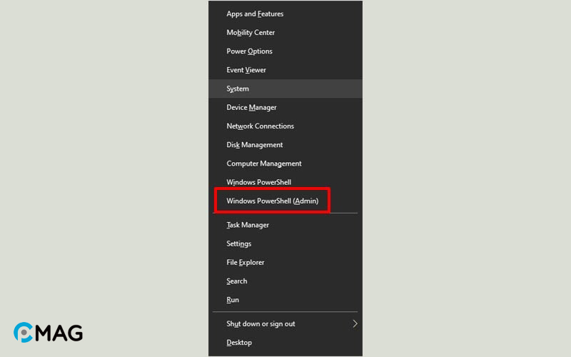Image resolution: width=571 pixels, height=357 pixels.
Task: Open Windows PowerShell (non-admin)
Action: click(285, 182)
